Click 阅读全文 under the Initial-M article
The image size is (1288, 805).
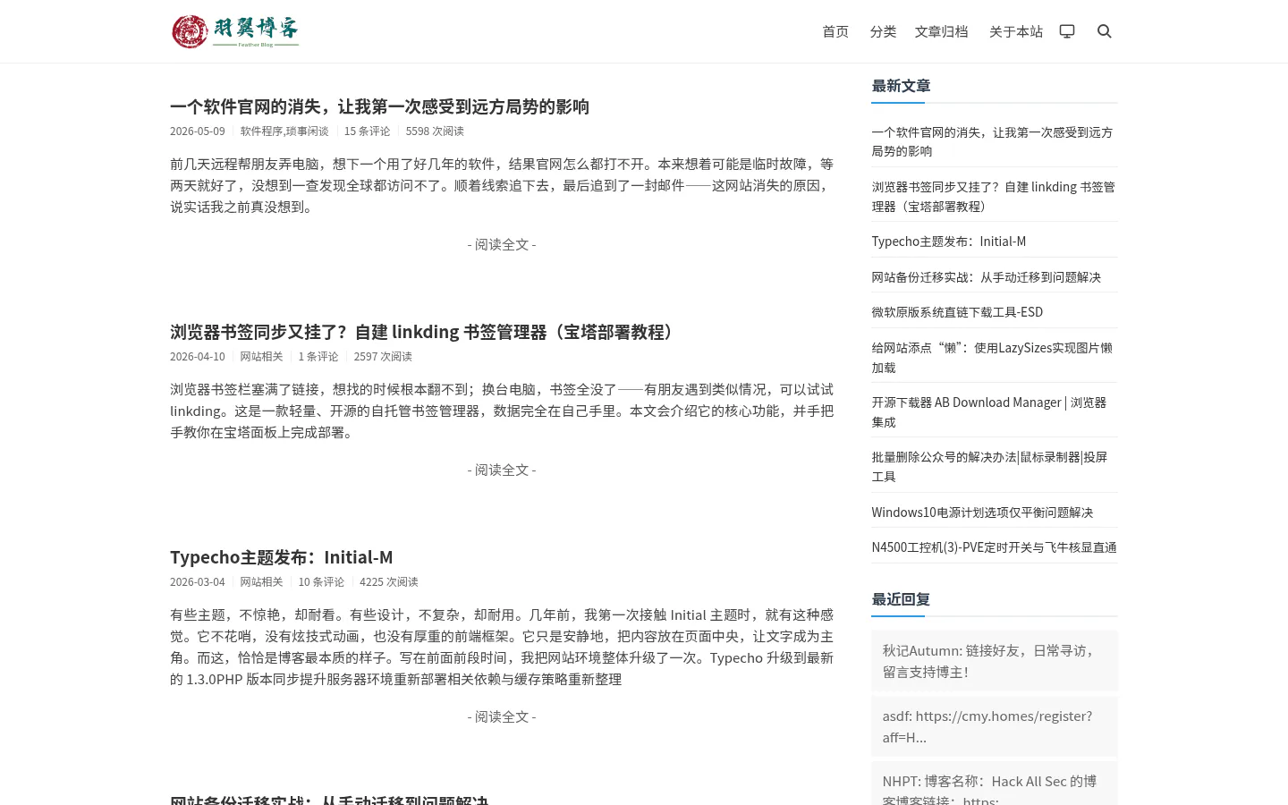point(502,716)
